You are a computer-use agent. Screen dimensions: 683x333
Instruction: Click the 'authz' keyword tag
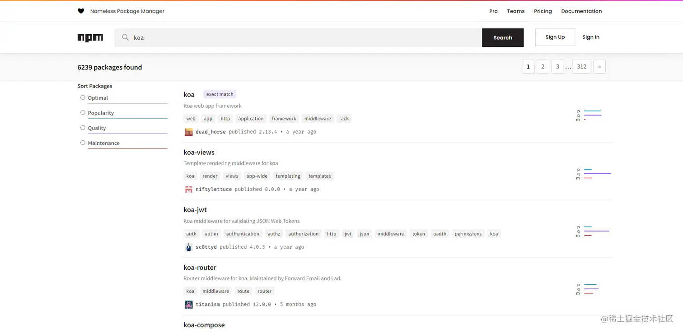[x=274, y=234]
